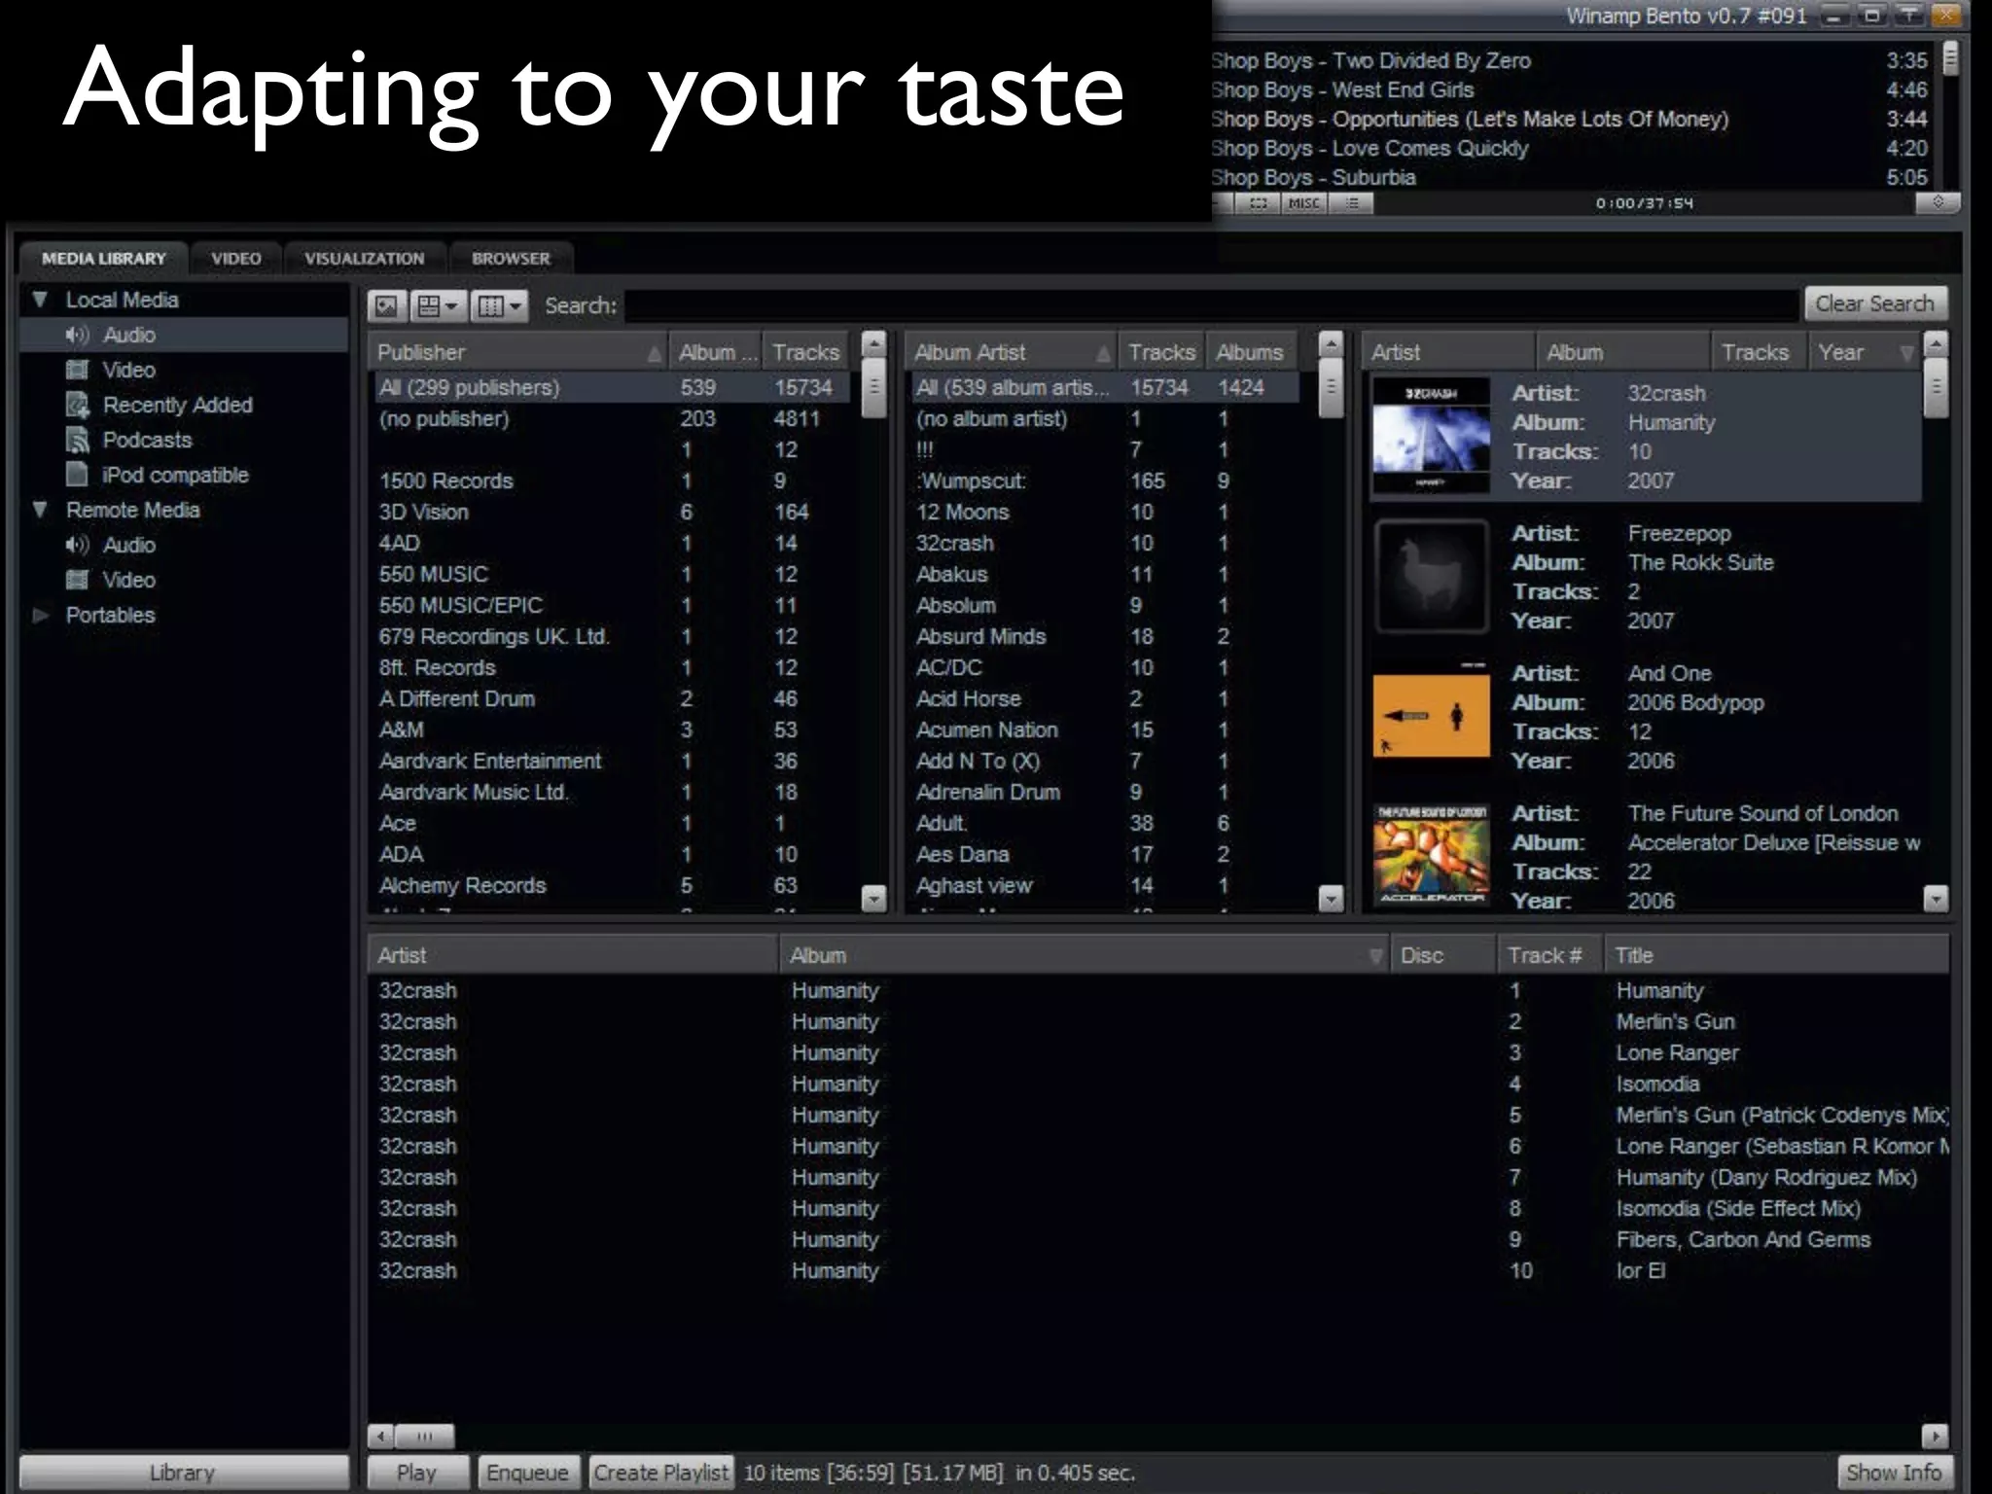This screenshot has width=1992, height=1494.
Task: Click the Show Info button
Action: click(x=1893, y=1473)
